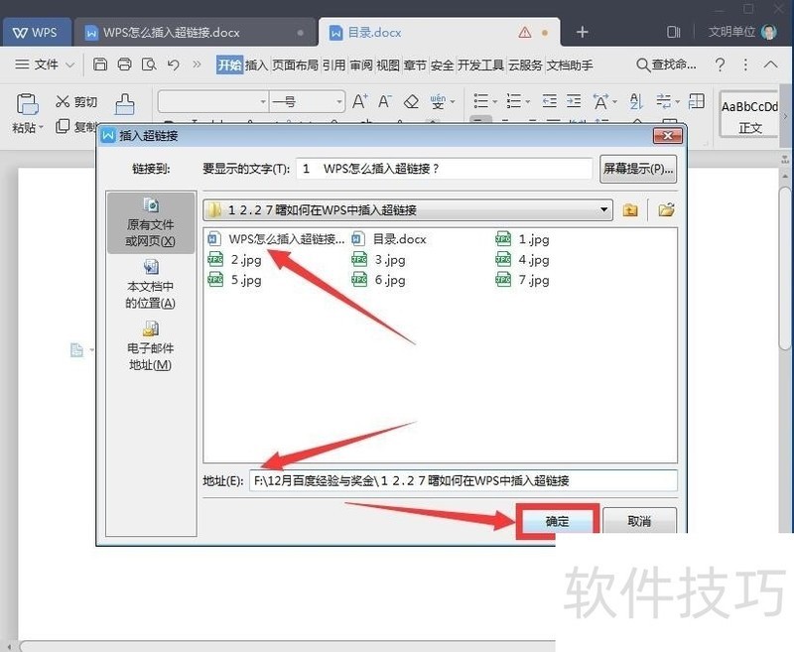794x652 pixels.
Task: Click the Save icon on quick access toolbar
Action: (x=99, y=65)
